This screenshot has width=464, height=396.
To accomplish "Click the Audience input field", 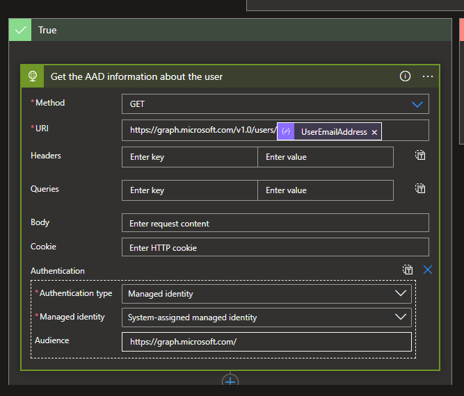I will pos(266,342).
